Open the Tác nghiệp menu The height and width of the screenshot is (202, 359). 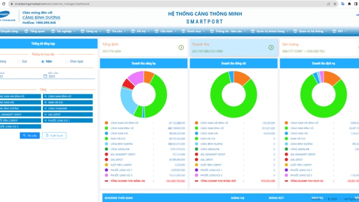tap(63, 31)
